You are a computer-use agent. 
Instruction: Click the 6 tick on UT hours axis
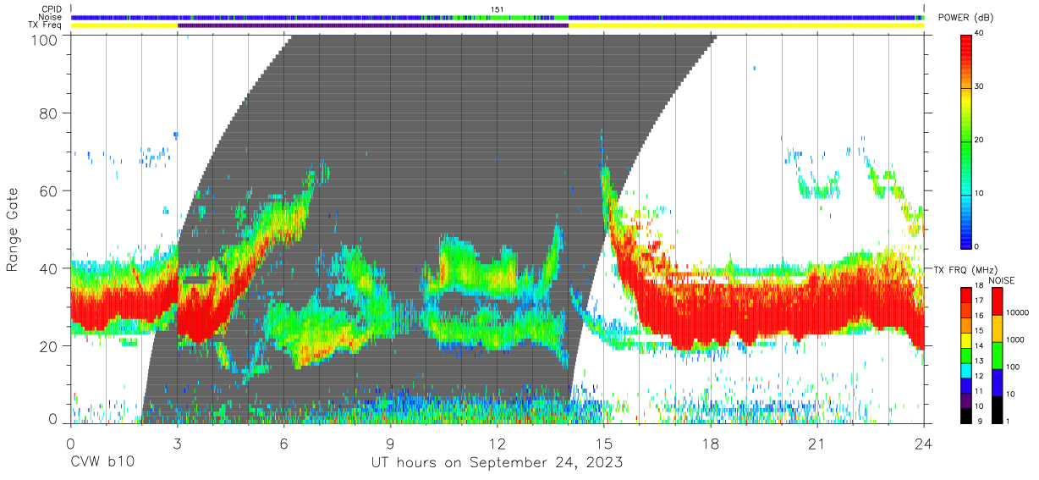coord(283,443)
